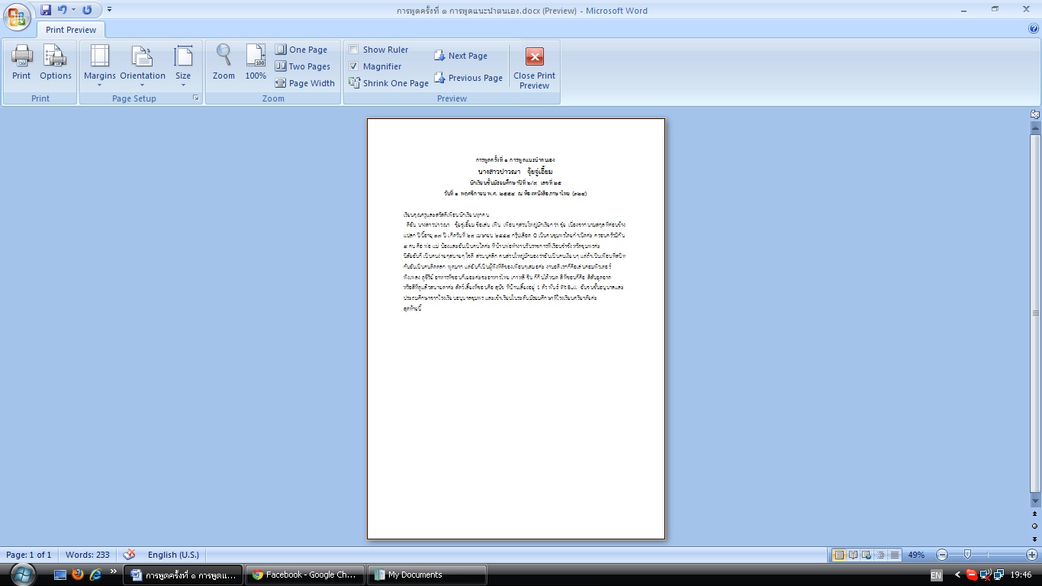Save the document from Quick Access Toolbar
Screen dimensions: 1042x586
click(x=46, y=10)
